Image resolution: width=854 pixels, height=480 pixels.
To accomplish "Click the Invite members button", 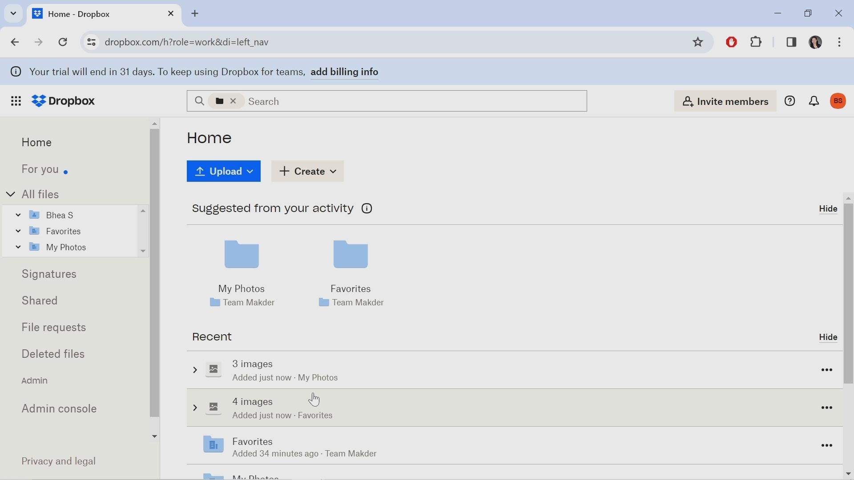I will pos(725,102).
